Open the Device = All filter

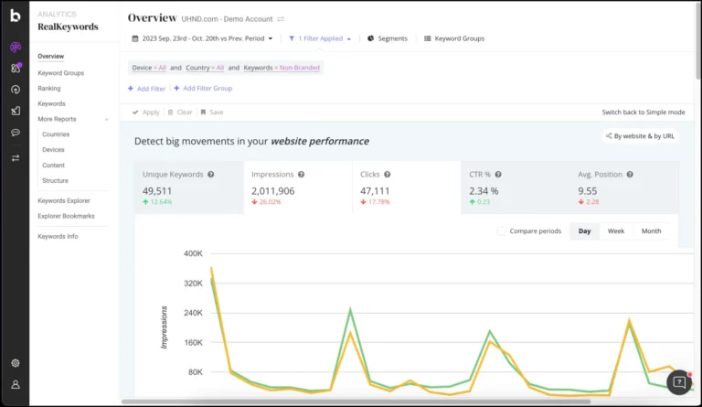[149, 68]
